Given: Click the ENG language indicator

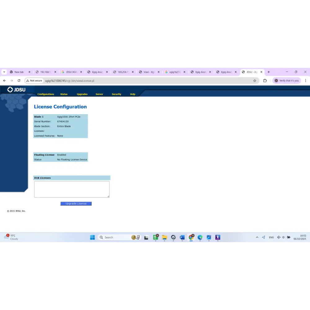Looking at the screenshot, I should tap(271, 237).
